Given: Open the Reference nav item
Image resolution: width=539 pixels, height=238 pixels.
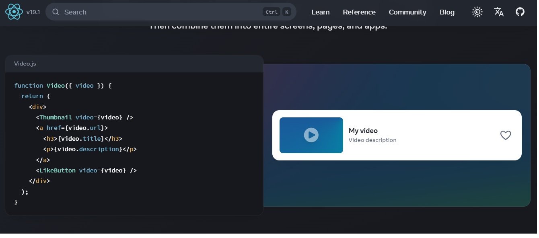Looking at the screenshot, I should tap(359, 12).
